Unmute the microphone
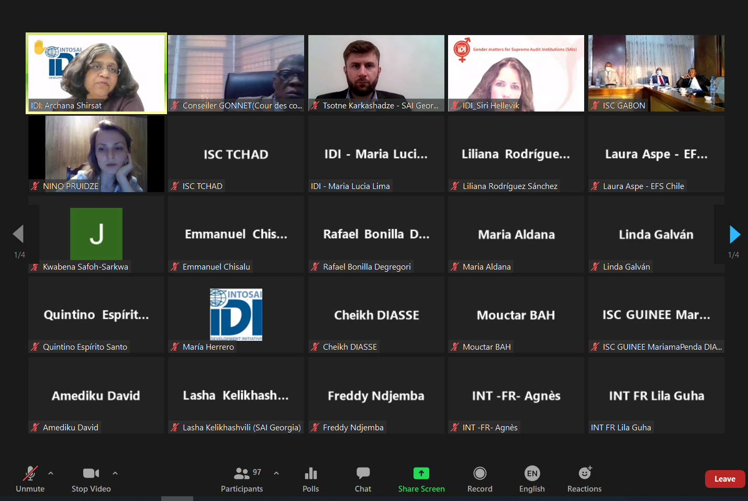Viewport: 748px width, 501px height. coord(30,479)
